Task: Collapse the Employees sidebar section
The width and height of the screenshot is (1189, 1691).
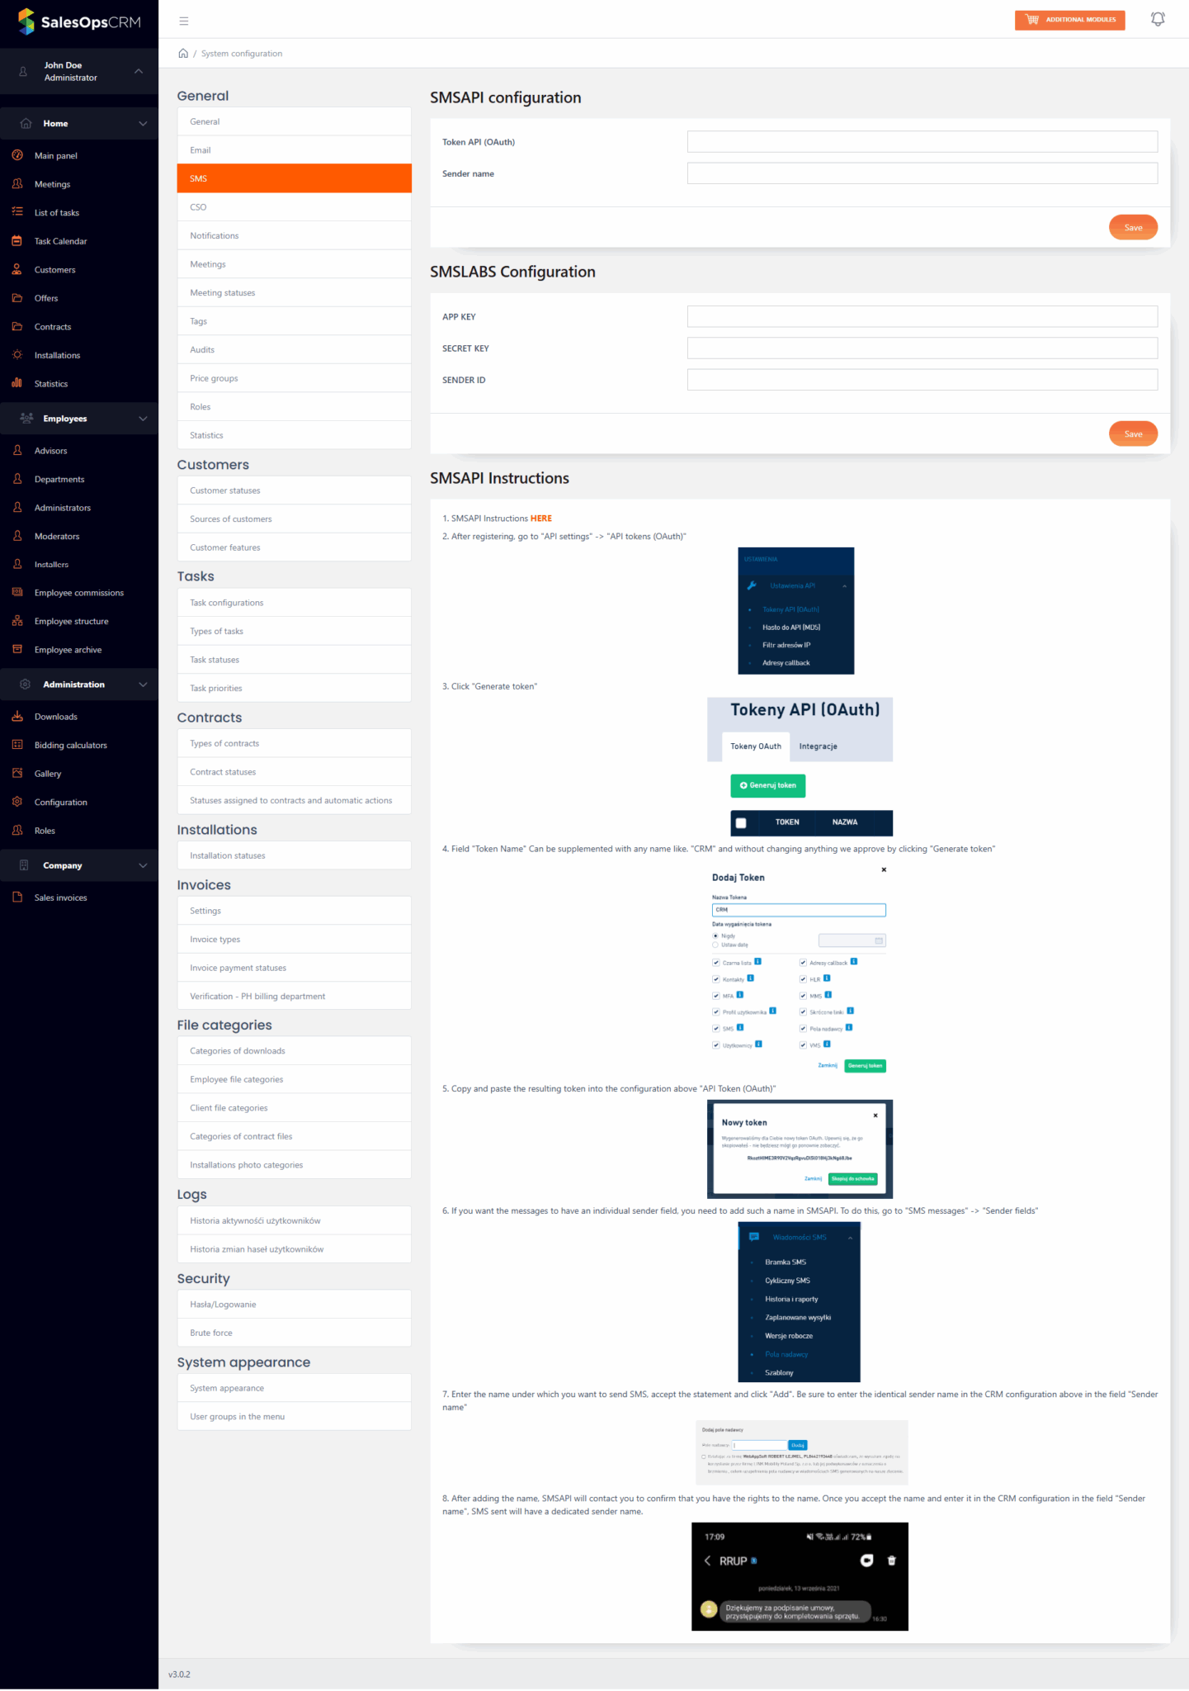Action: click(143, 419)
